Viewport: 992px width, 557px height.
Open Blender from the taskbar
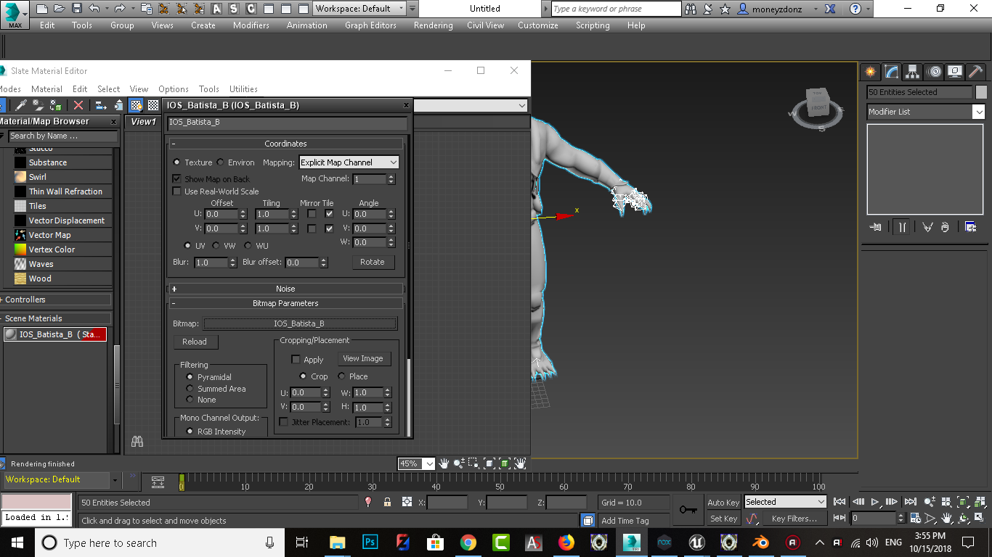pos(760,542)
